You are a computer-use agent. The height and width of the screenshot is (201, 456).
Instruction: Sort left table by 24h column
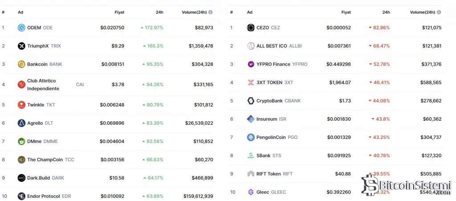coord(159,12)
